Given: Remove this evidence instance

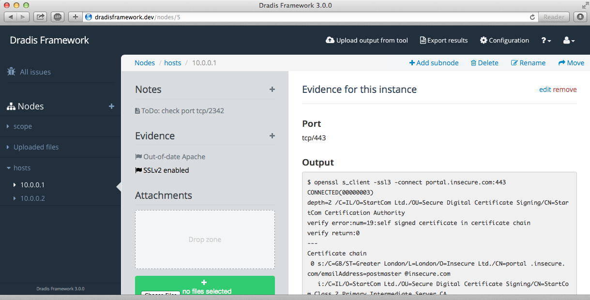Looking at the screenshot, I should [565, 90].
